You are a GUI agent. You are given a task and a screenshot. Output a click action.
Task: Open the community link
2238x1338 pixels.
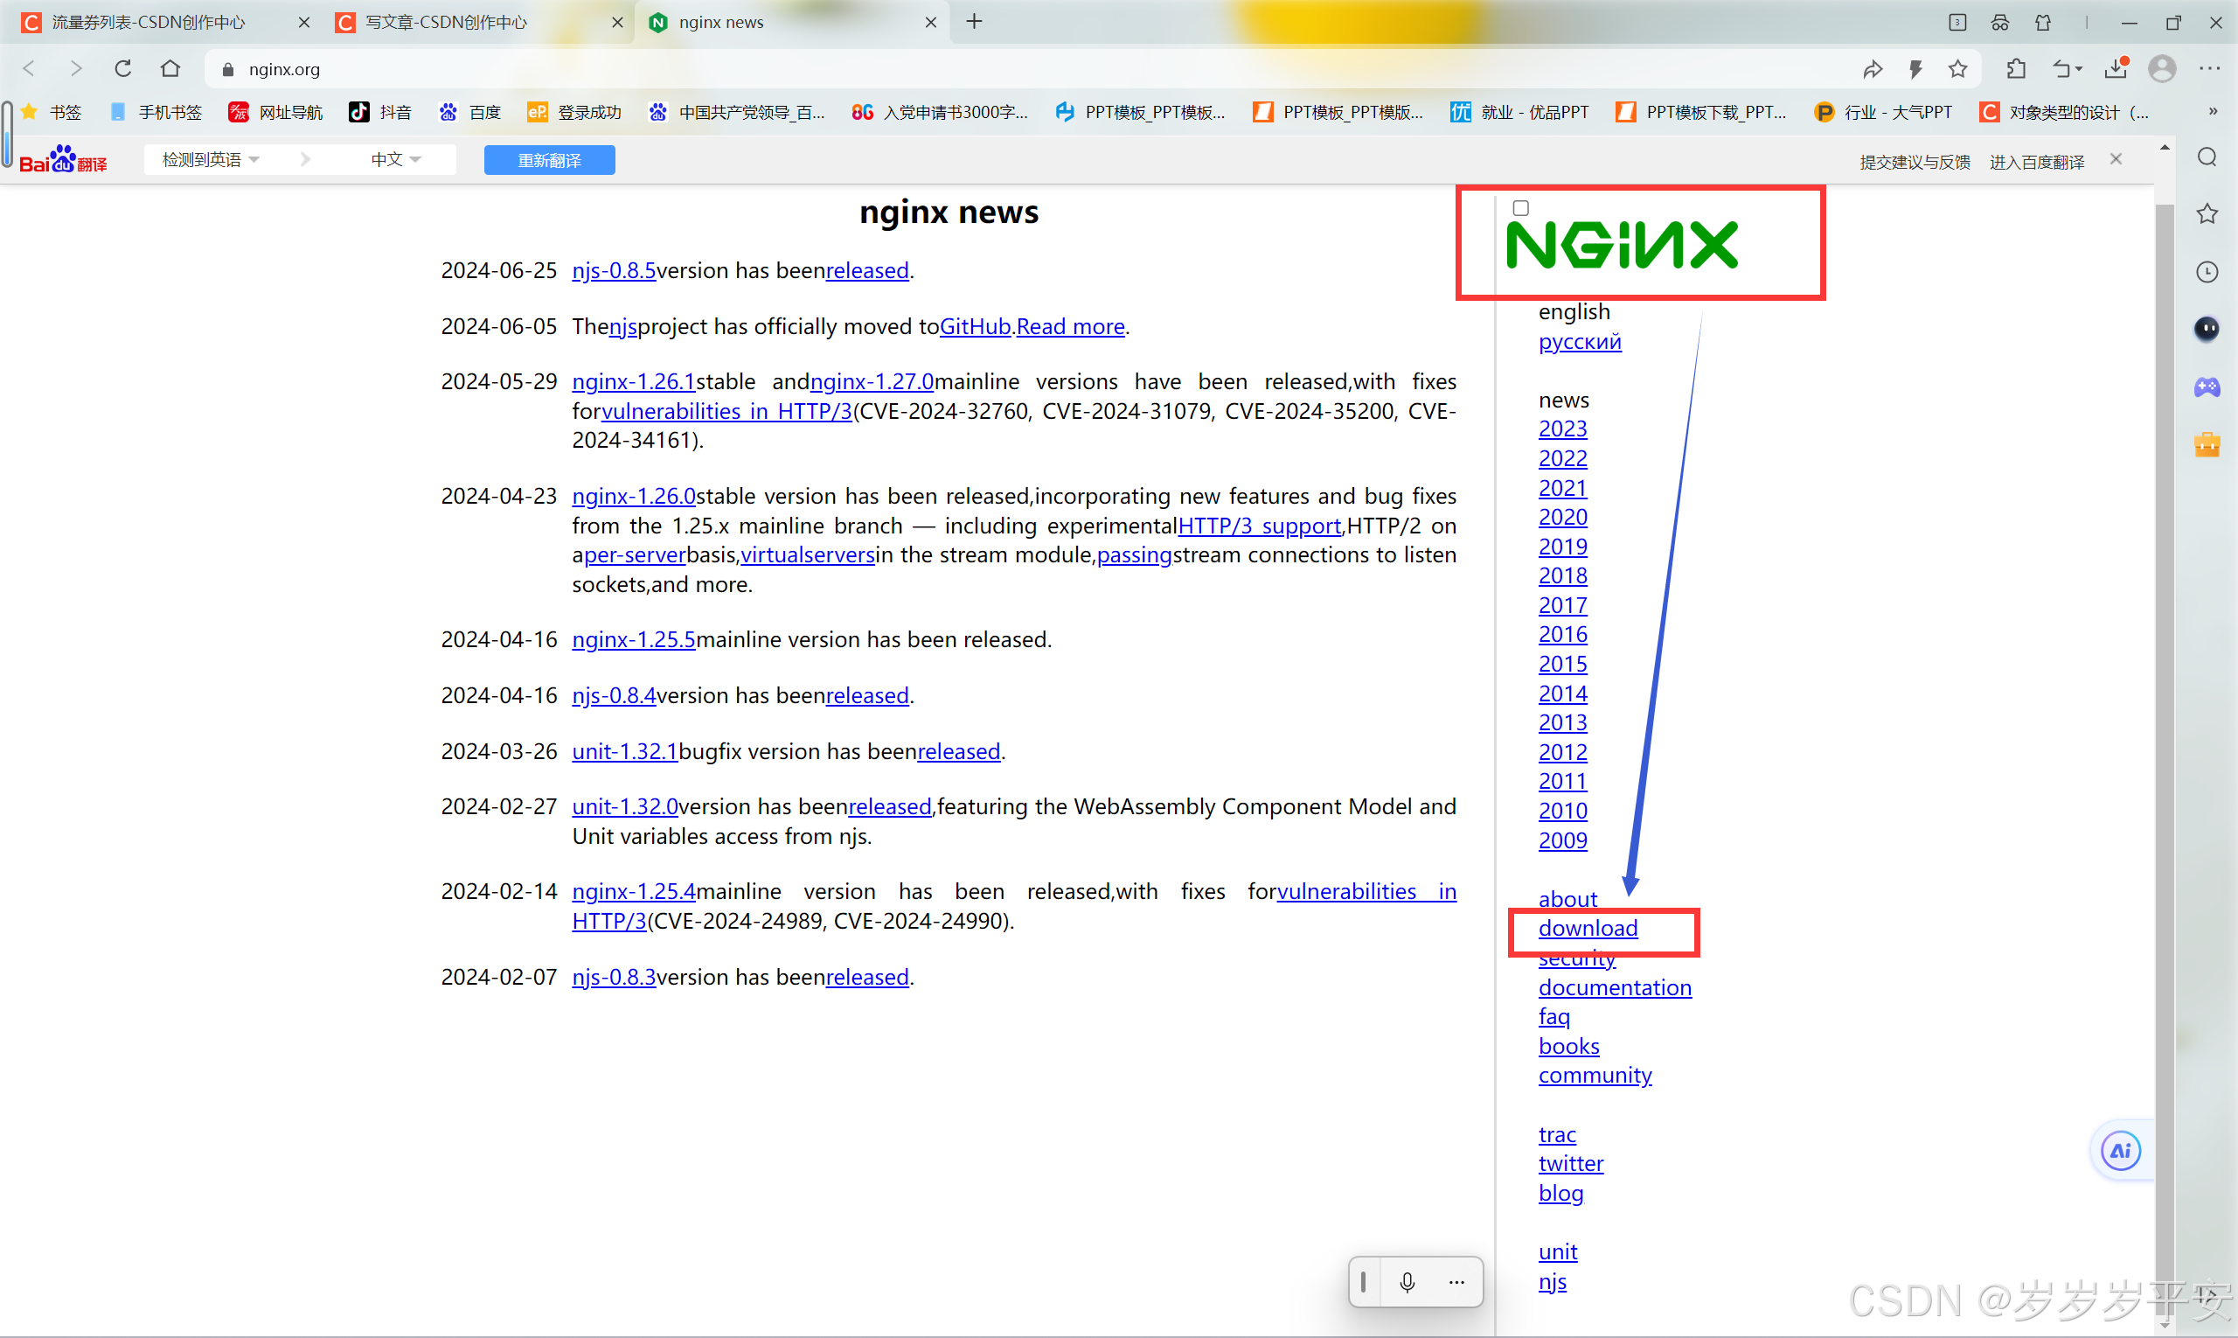pos(1595,1075)
